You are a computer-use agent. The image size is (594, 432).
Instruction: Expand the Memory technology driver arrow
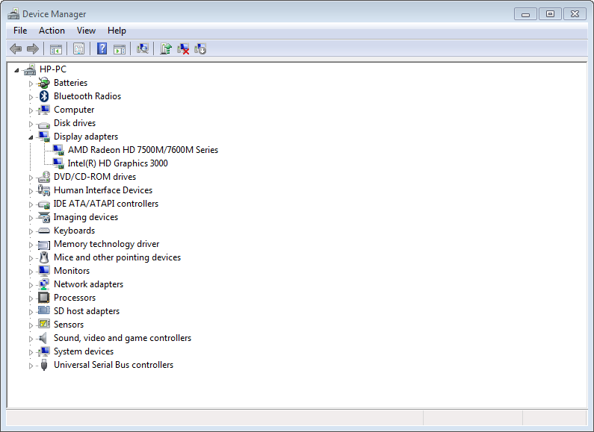tap(31, 245)
